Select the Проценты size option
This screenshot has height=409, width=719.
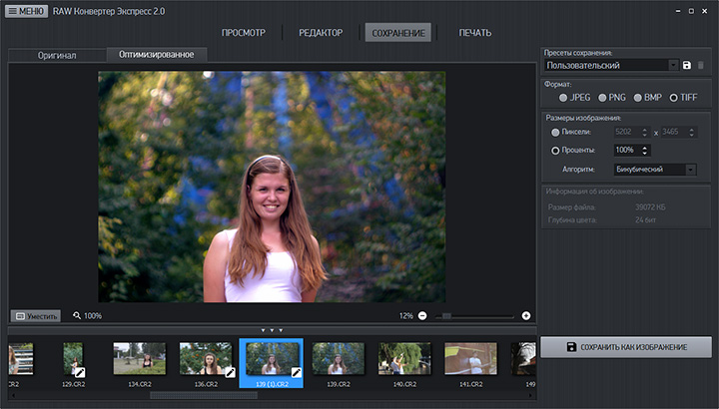(573, 151)
